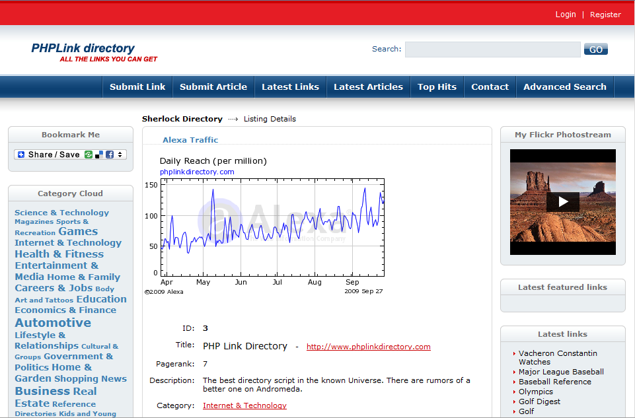635x418 pixels.
Task: Play the Flickr photostream video
Action: pos(562,202)
